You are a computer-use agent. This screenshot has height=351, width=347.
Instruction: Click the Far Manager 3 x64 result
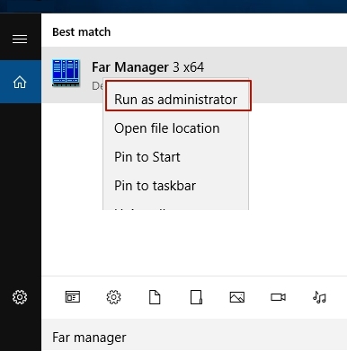[x=194, y=75]
